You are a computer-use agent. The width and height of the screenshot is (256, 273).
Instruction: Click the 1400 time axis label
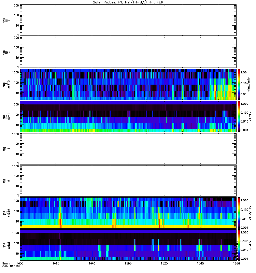pos(20,264)
